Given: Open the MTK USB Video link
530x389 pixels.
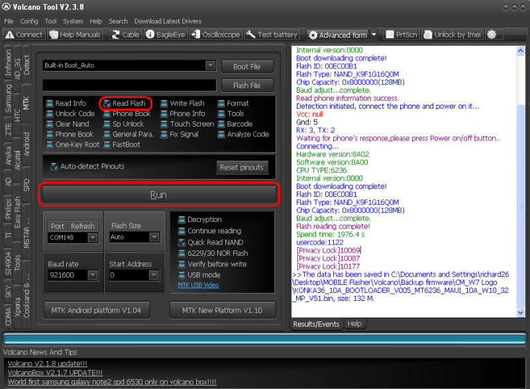Looking at the screenshot, I should pos(198,286).
